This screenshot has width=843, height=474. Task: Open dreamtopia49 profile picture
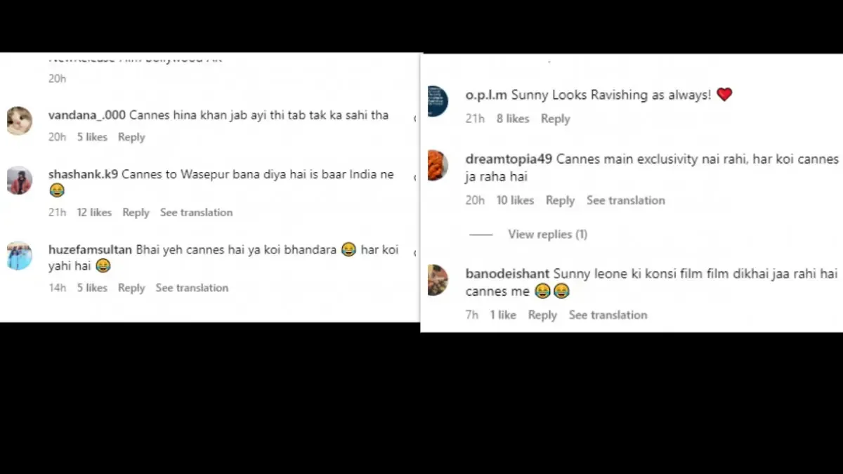click(x=438, y=166)
